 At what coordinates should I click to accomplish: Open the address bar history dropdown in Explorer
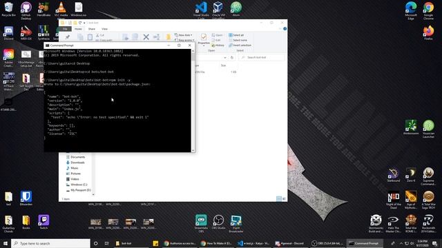[225, 58]
